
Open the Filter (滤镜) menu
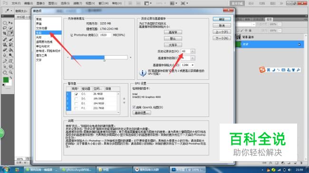(77, 3)
